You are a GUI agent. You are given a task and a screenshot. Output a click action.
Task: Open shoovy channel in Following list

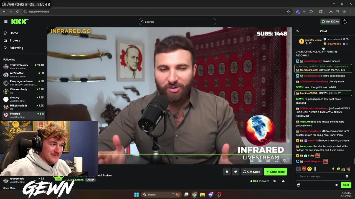pyautogui.click(x=24, y=99)
